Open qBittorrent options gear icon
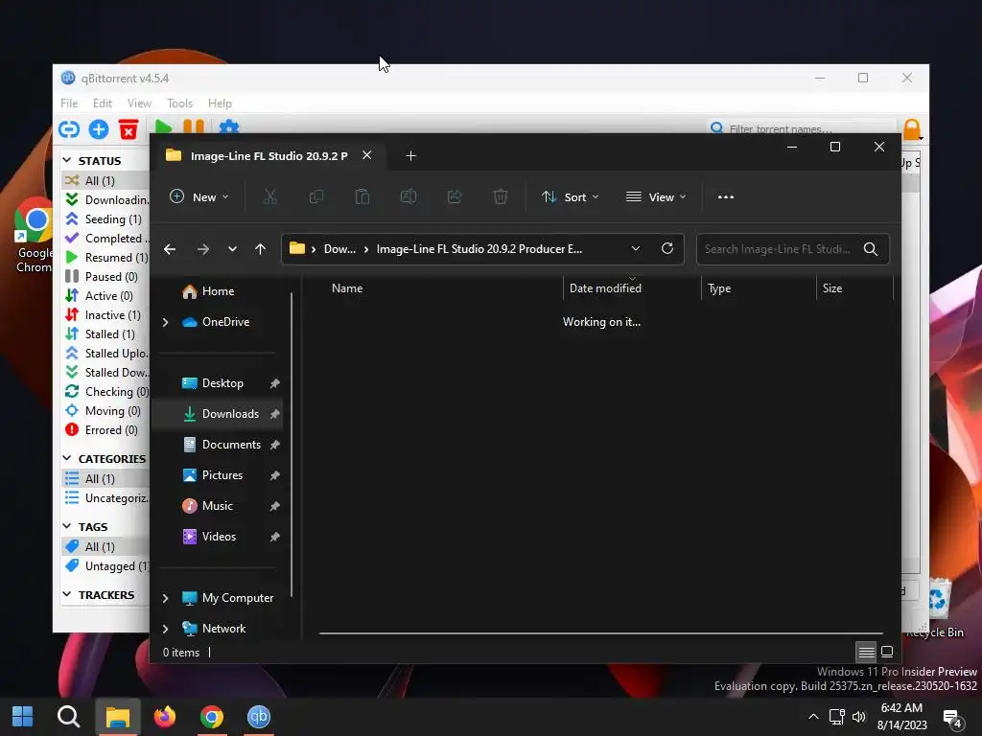 (x=229, y=127)
